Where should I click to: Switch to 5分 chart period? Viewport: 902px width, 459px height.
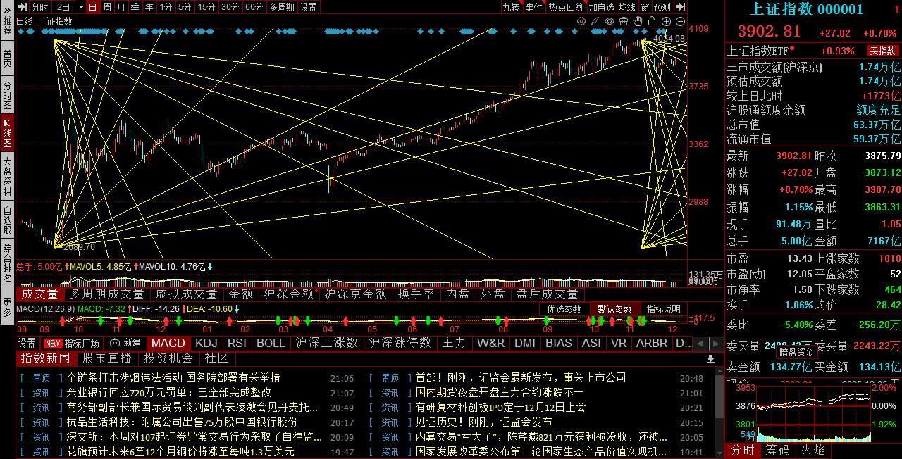(x=185, y=7)
